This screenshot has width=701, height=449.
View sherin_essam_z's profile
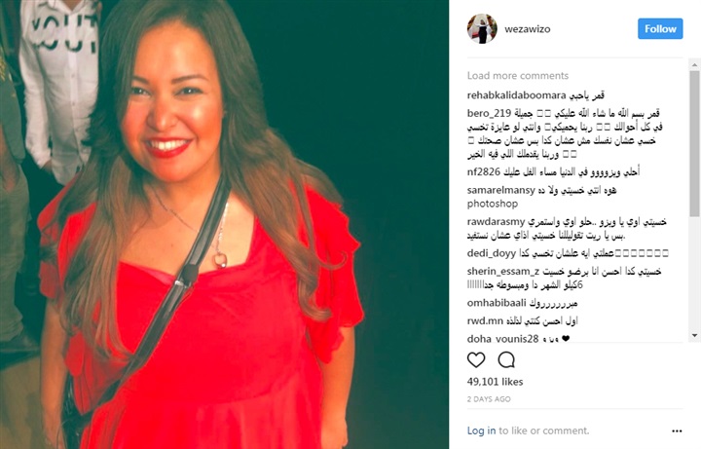pyautogui.click(x=503, y=272)
